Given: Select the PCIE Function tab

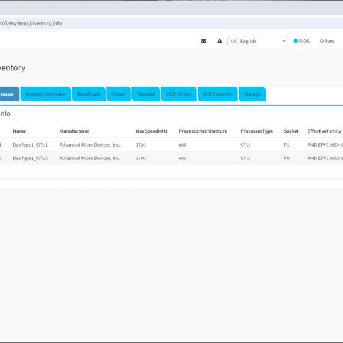Looking at the screenshot, I should (218, 94).
